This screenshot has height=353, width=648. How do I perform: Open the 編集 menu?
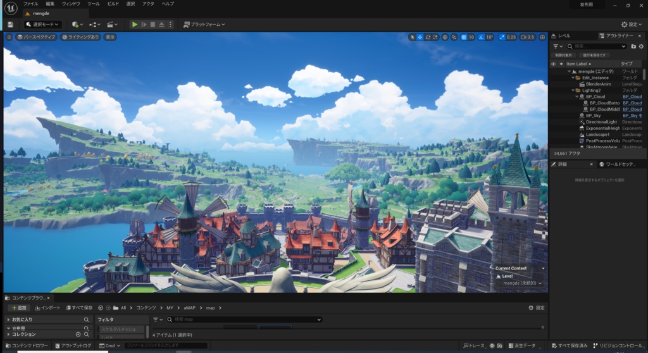[x=50, y=4]
